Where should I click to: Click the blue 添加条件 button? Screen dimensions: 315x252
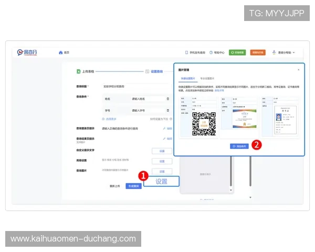pos(239,146)
